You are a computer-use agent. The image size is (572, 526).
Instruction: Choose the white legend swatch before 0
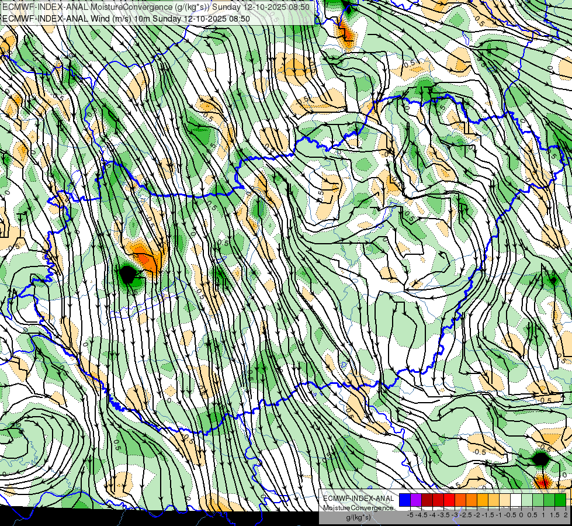tap(516, 500)
